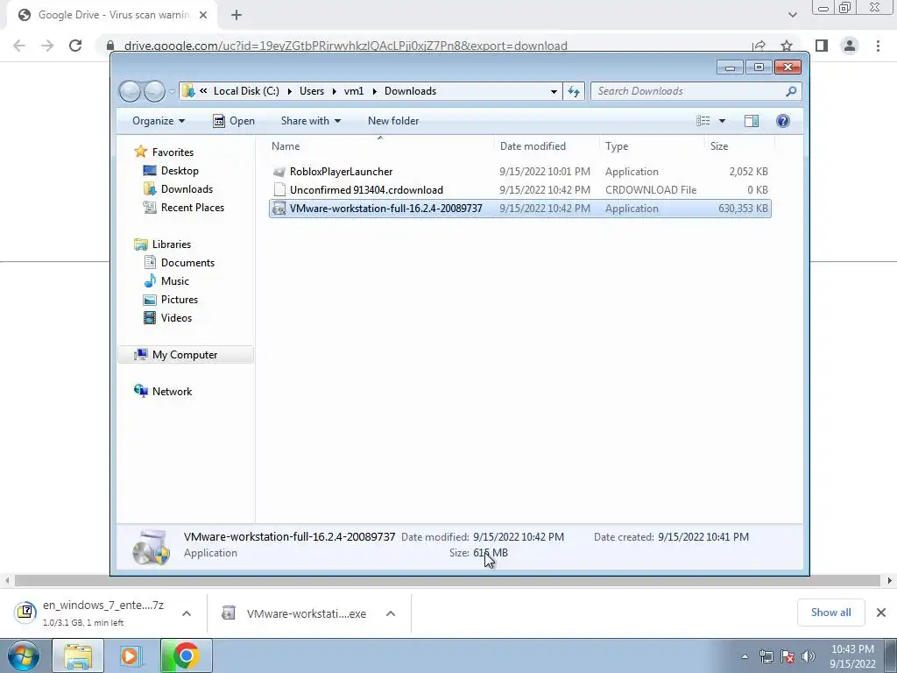Click Explorer back navigation button
Image resolution: width=897 pixels, height=673 pixels.
pos(130,91)
